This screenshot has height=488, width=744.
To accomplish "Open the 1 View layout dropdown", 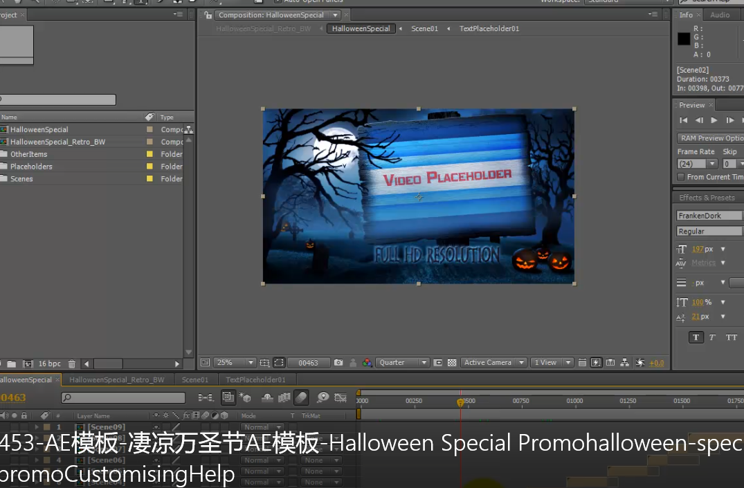I will (552, 362).
